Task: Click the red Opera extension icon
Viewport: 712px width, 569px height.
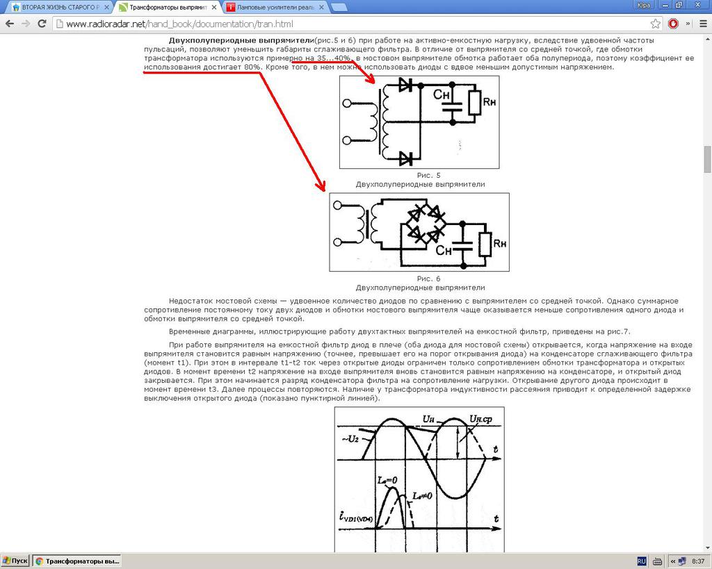Action: pyautogui.click(x=673, y=24)
